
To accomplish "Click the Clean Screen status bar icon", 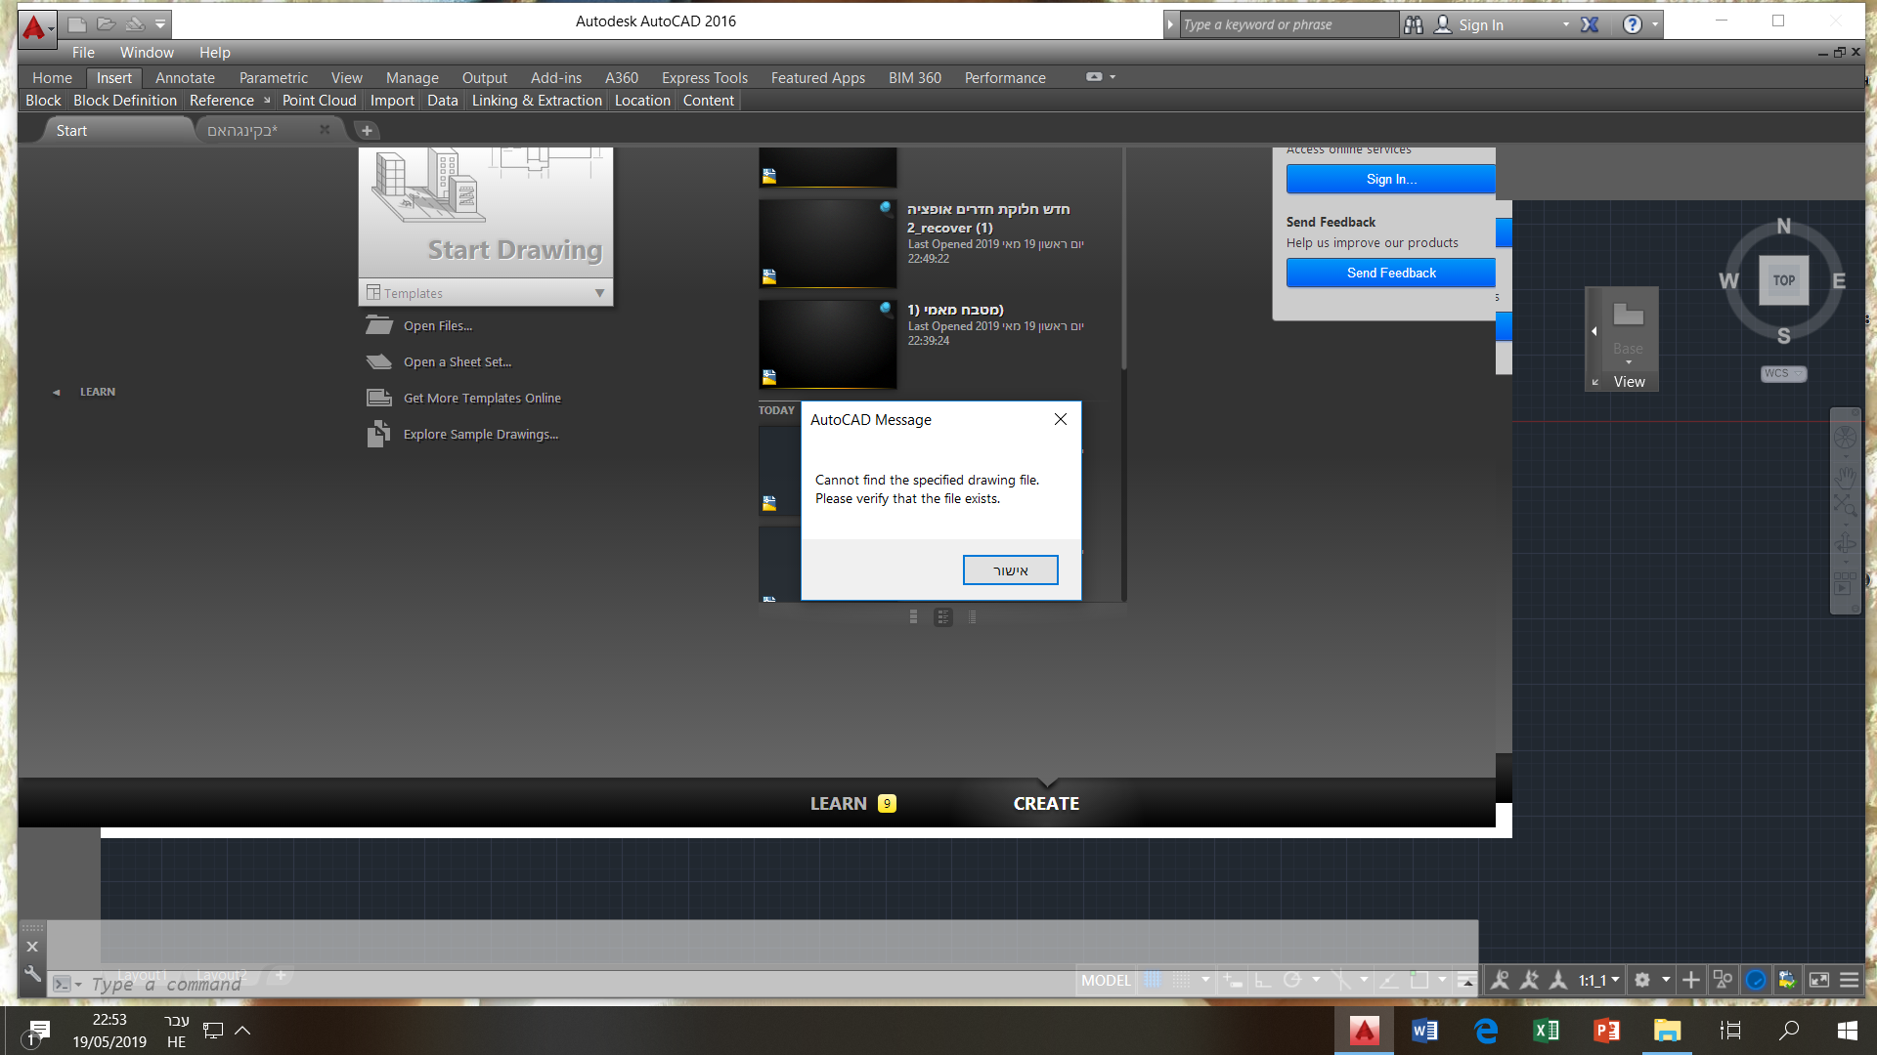I will click(x=1819, y=980).
